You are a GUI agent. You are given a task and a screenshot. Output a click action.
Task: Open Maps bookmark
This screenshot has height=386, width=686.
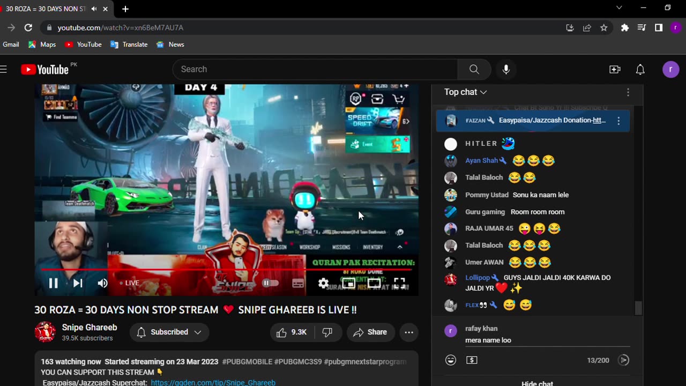[42, 44]
